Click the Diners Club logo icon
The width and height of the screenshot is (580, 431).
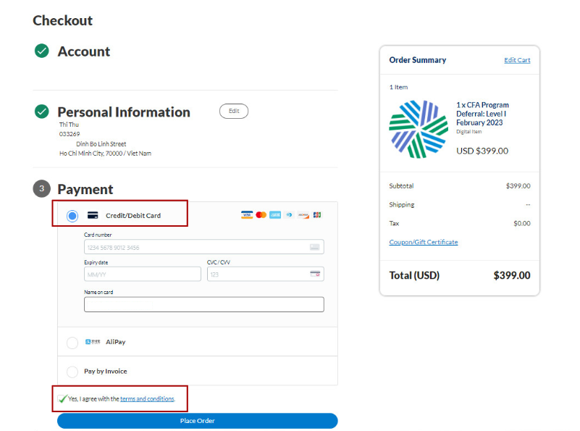(289, 215)
